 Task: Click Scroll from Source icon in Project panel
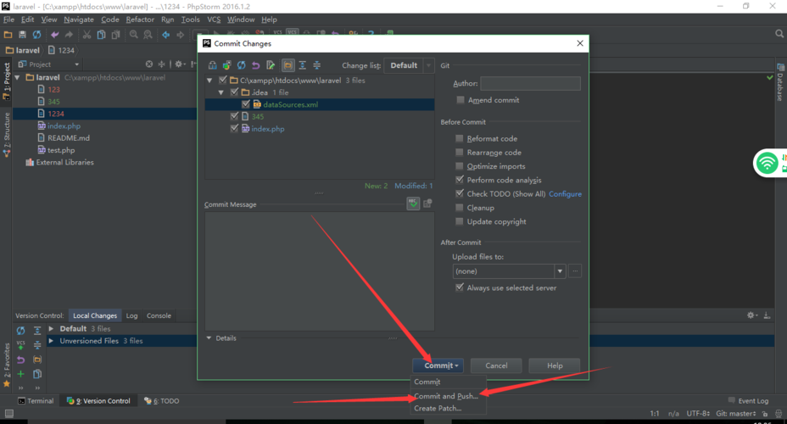point(149,64)
